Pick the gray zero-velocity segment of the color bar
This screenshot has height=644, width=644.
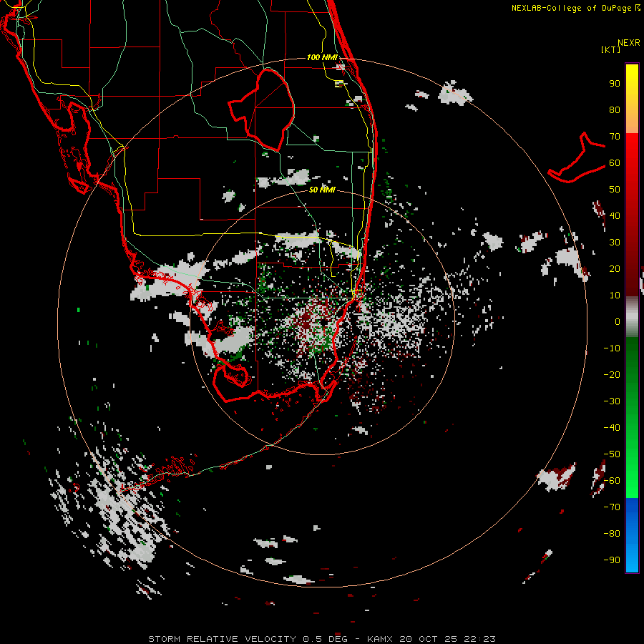(632, 317)
